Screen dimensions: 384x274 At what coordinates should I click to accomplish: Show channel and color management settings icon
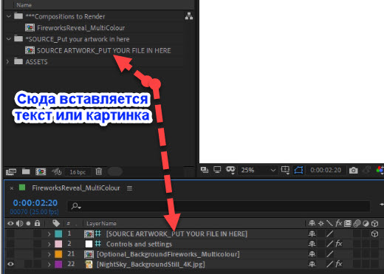tap(380, 170)
